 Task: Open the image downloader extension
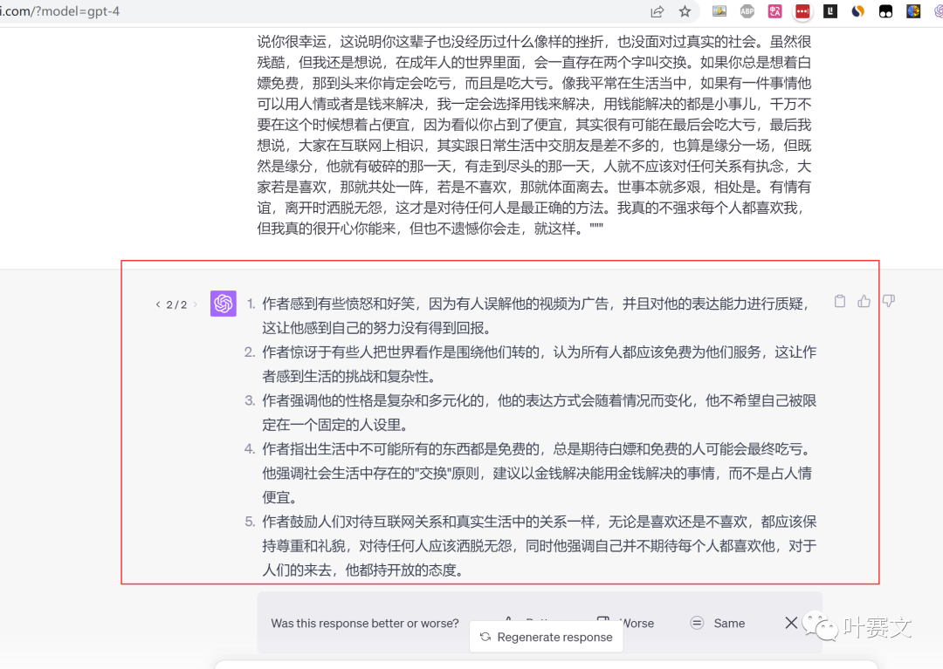click(721, 11)
